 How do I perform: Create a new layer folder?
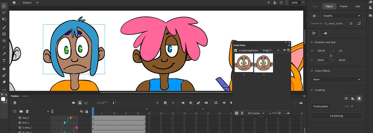point(21,111)
